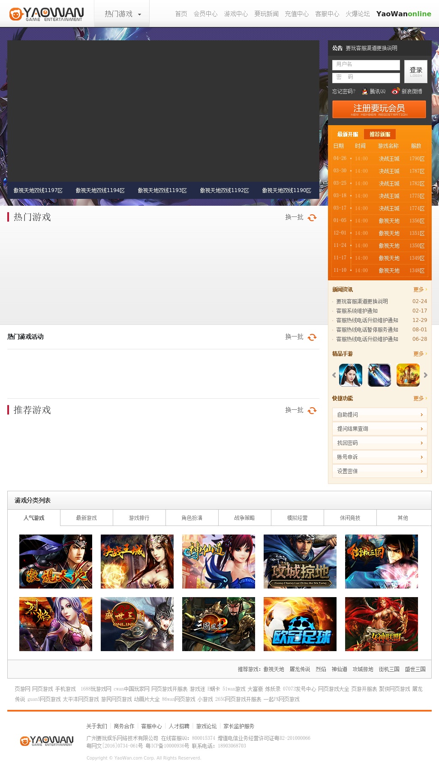Open mobile game icon with girl portrait

(351, 375)
